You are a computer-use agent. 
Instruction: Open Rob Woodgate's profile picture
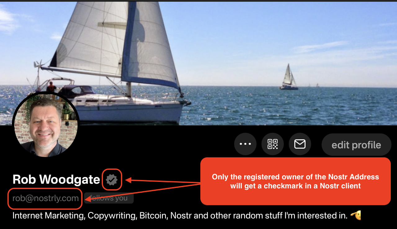pos(46,125)
